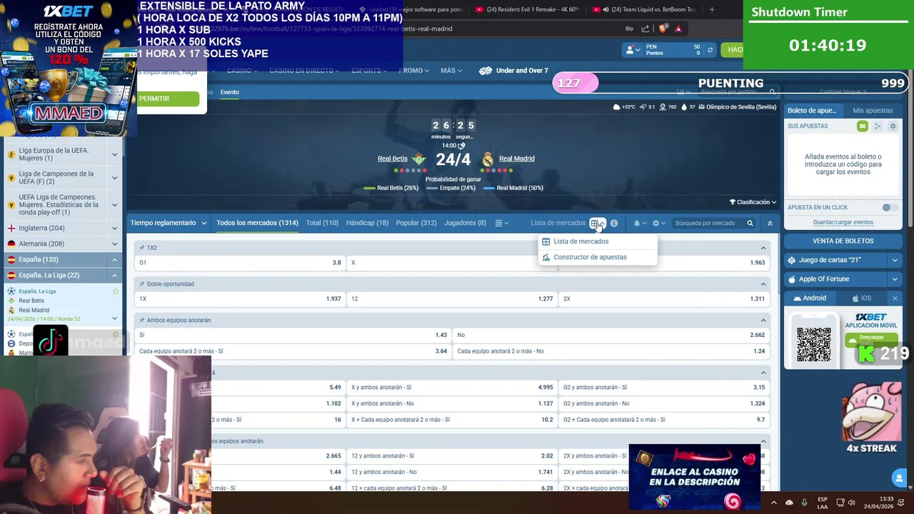Image resolution: width=914 pixels, height=514 pixels.
Task: Switch to Total (110) tab
Action: (322, 223)
